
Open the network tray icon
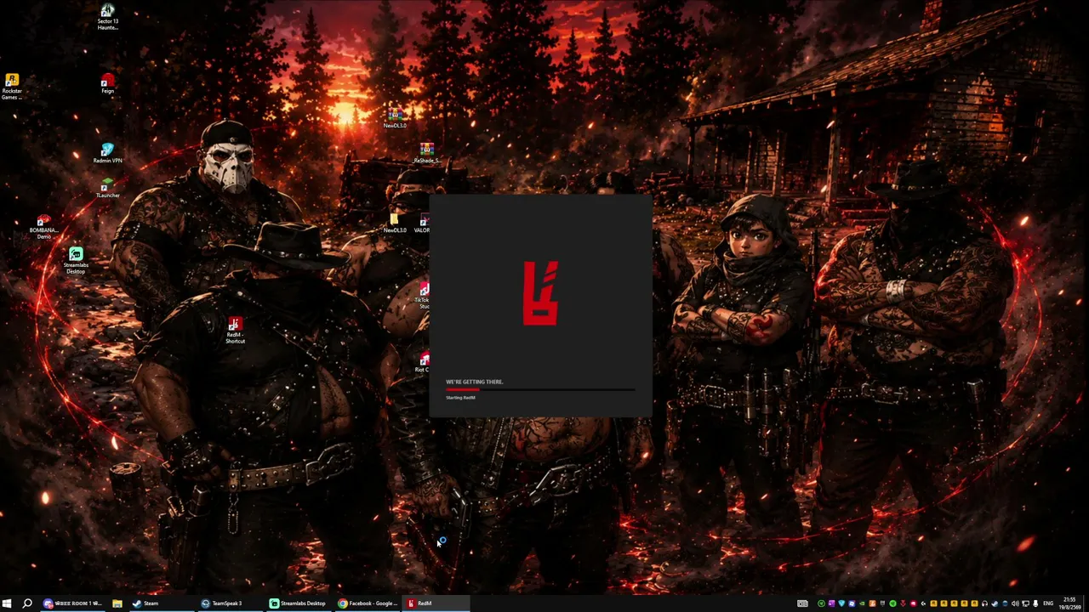coord(1025,603)
